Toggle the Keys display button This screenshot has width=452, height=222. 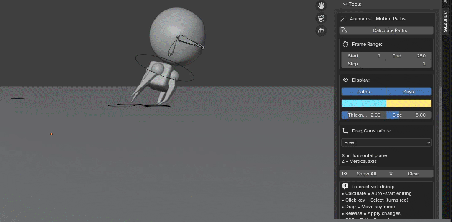coord(409,92)
